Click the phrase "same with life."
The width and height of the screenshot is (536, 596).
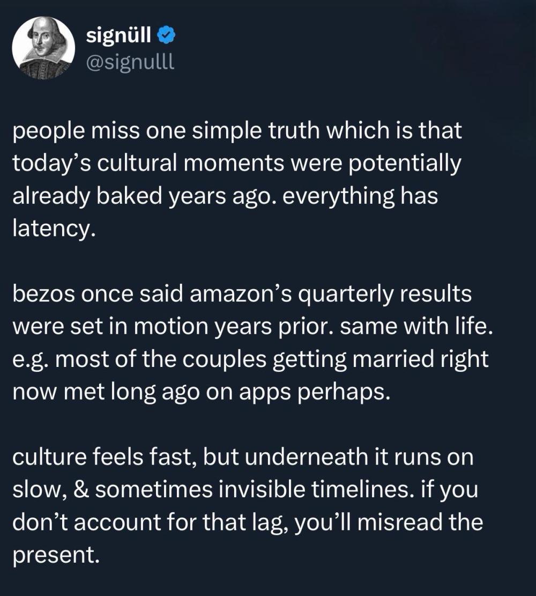[x=416, y=327]
